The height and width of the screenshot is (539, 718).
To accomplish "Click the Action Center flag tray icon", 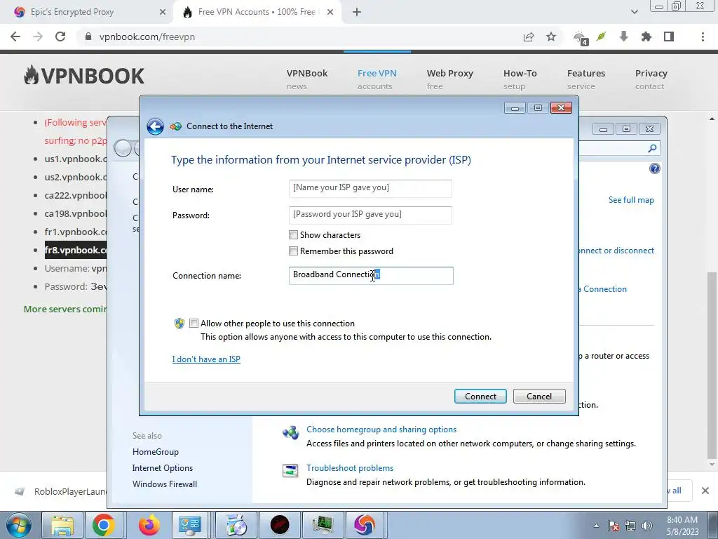I will click(x=614, y=526).
